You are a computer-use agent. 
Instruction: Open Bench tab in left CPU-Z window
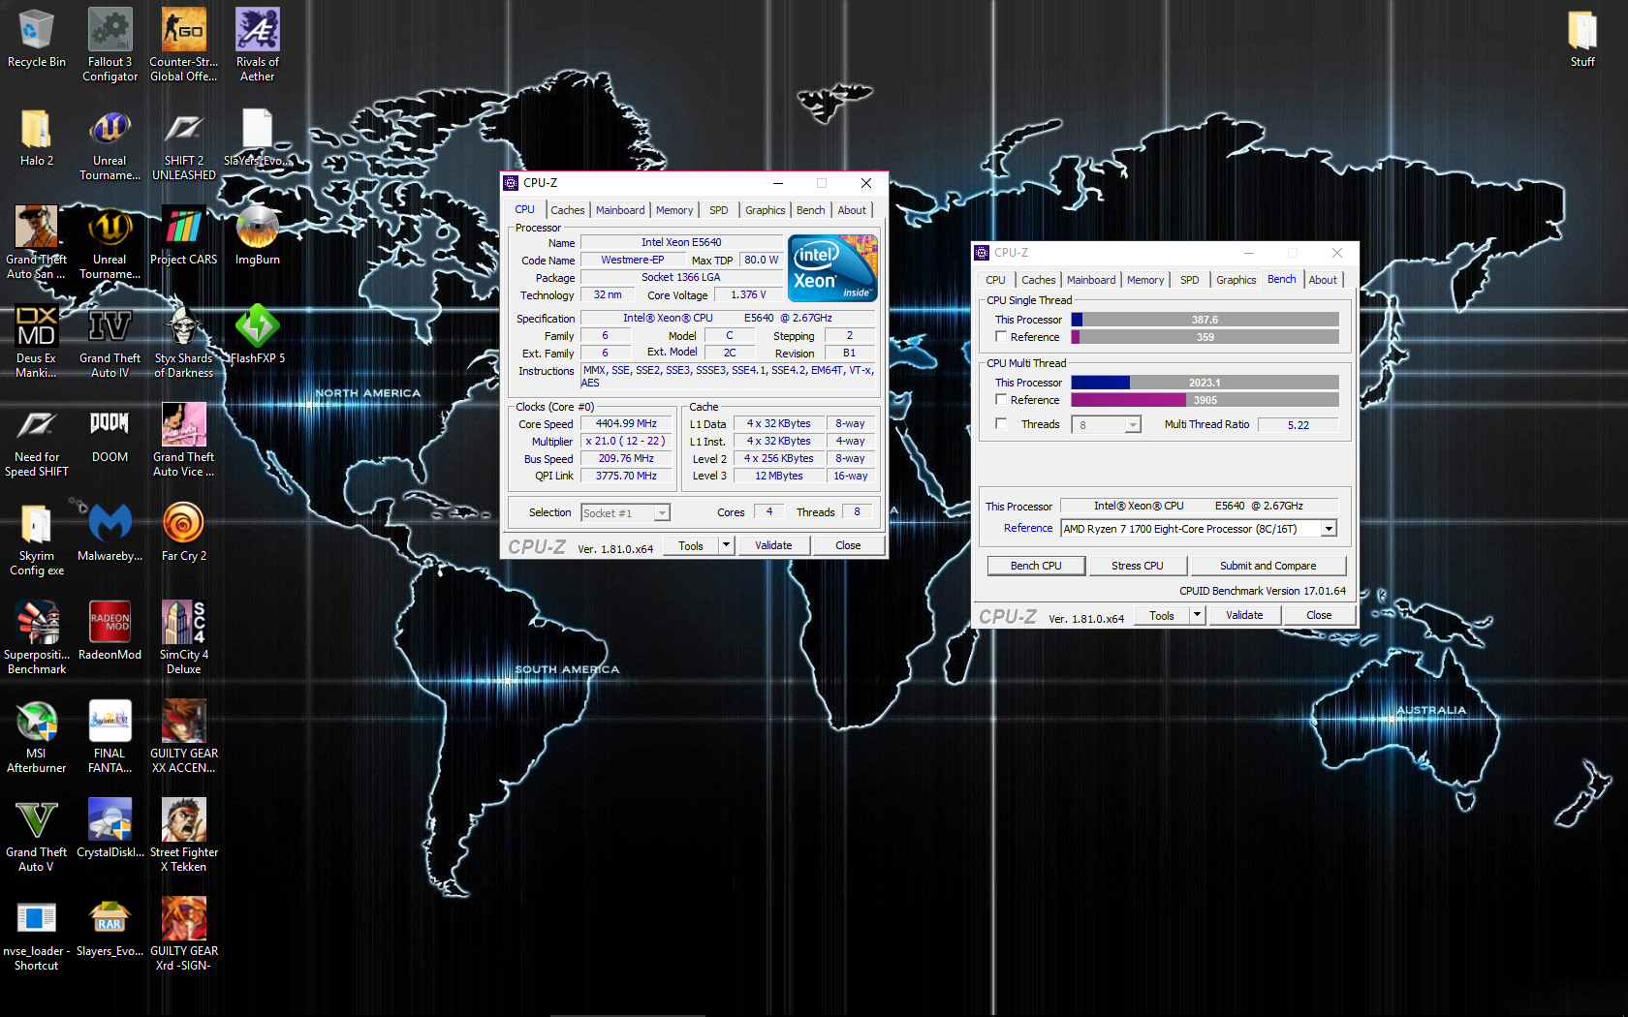pos(811,210)
